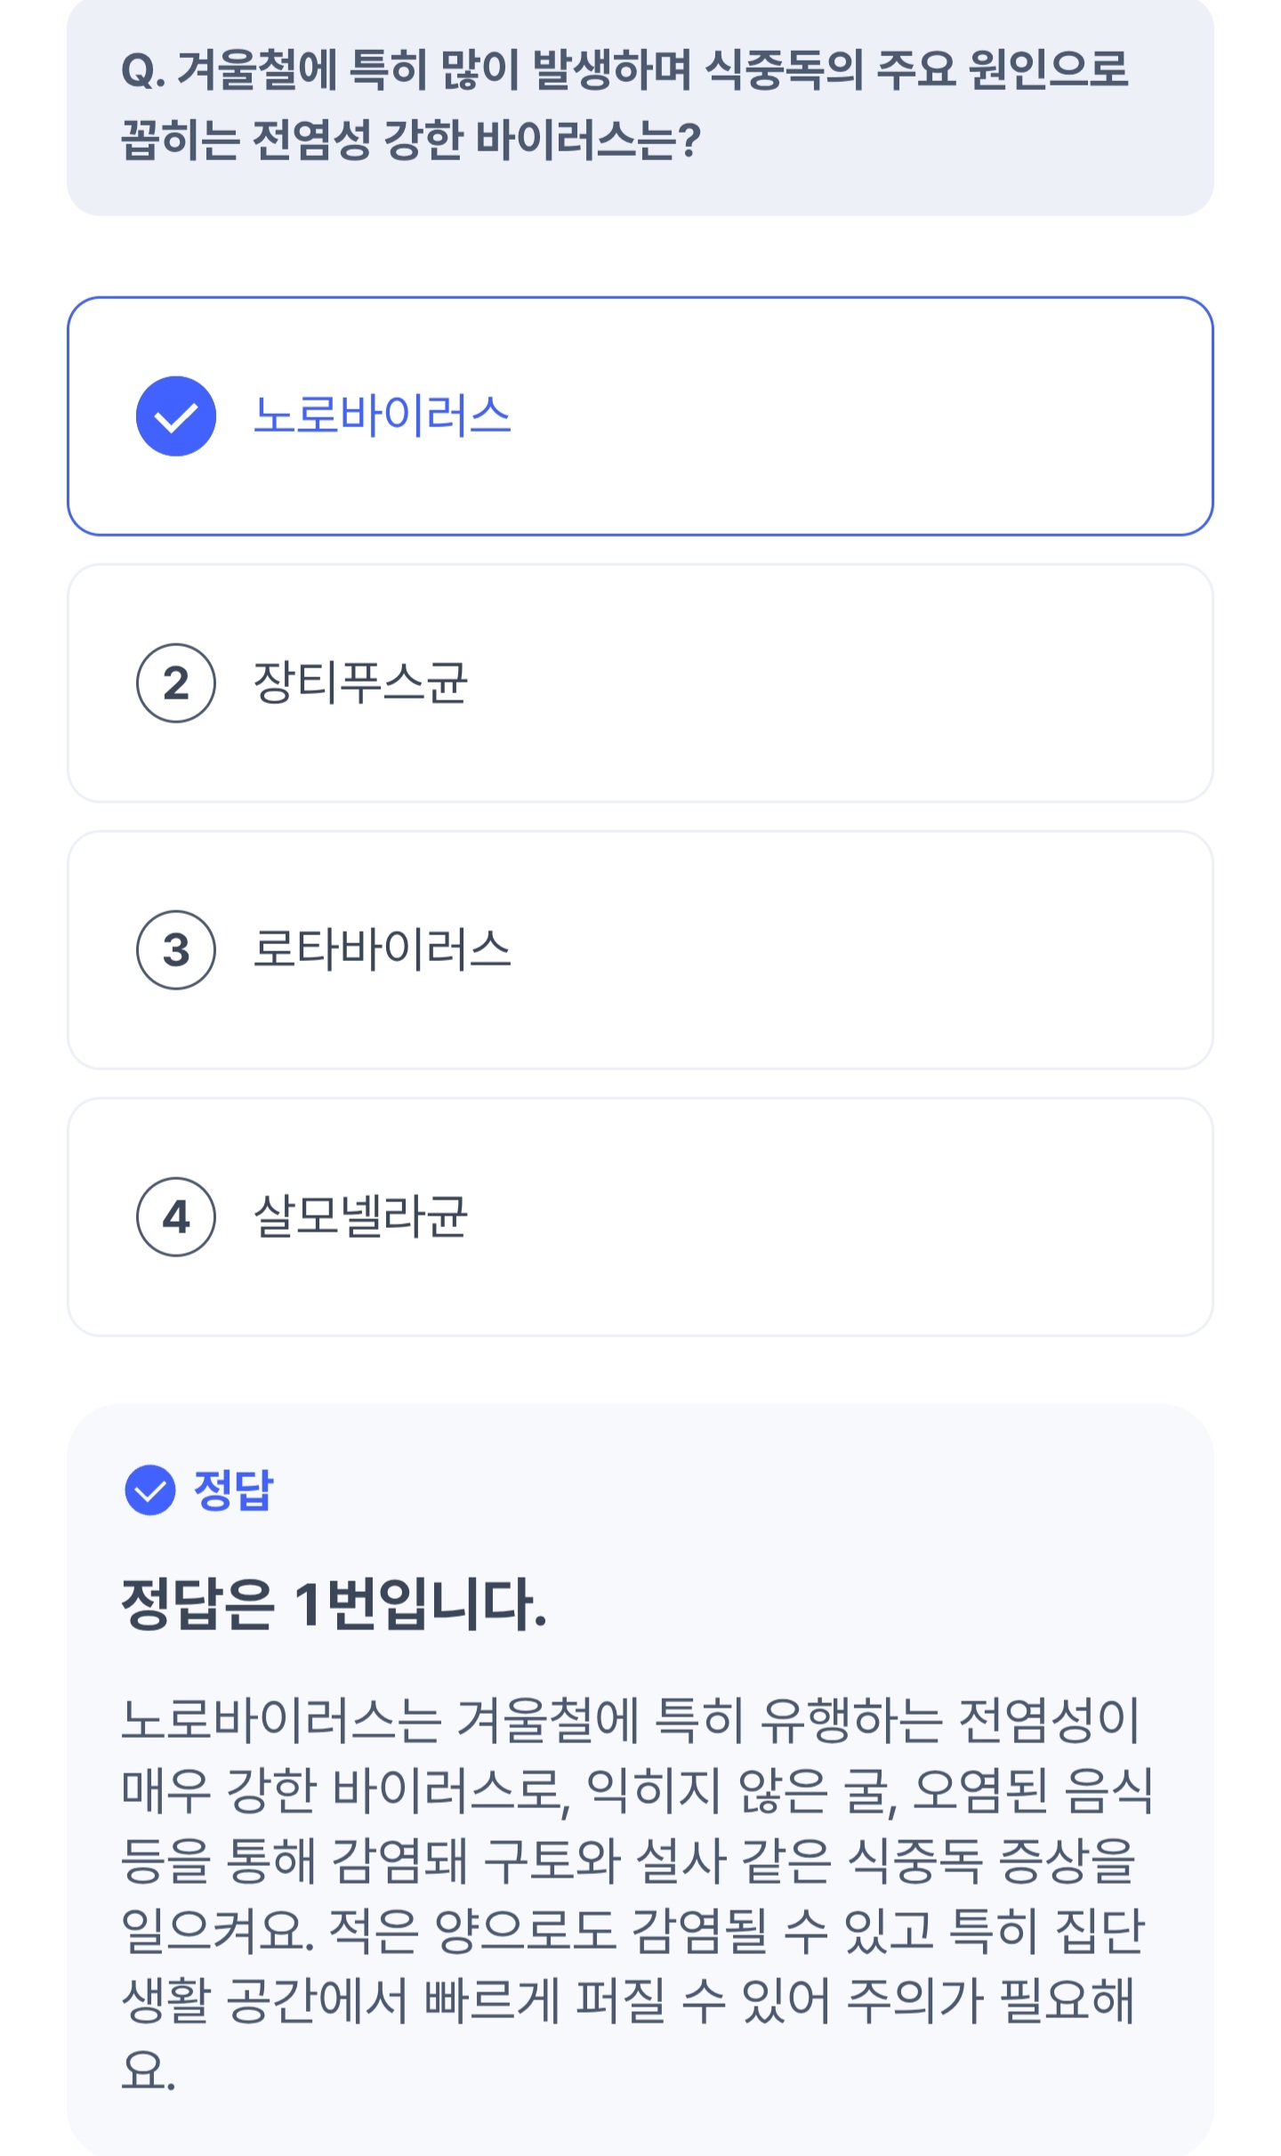Click the blue checkmark beside 노로바이러스
The width and height of the screenshot is (1281, 2156).
coord(176,416)
